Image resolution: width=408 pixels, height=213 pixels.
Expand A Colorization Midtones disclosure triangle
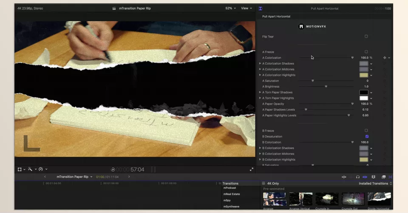point(260,69)
